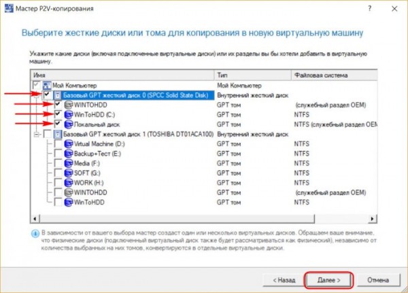Image resolution: width=408 pixels, height=293 pixels.
Task: Check the disk 1 TOSHIBA checkbox
Action: (47, 134)
